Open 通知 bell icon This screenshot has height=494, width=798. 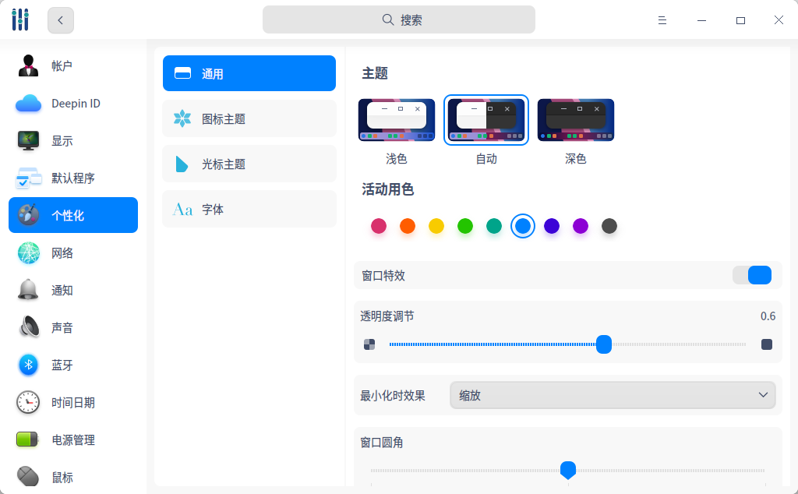[28, 290]
